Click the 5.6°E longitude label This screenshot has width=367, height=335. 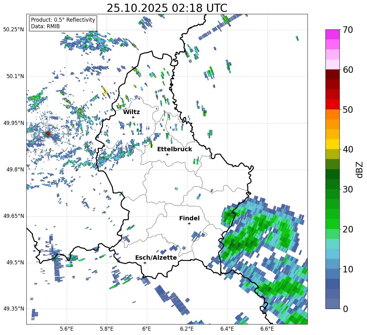point(66,329)
